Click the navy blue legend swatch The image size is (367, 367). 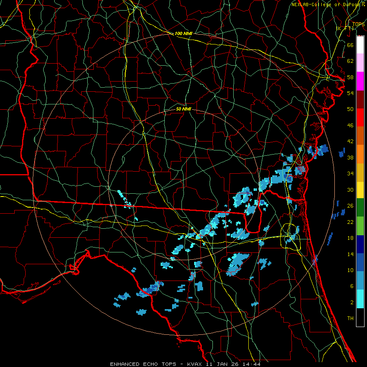coord(360,244)
